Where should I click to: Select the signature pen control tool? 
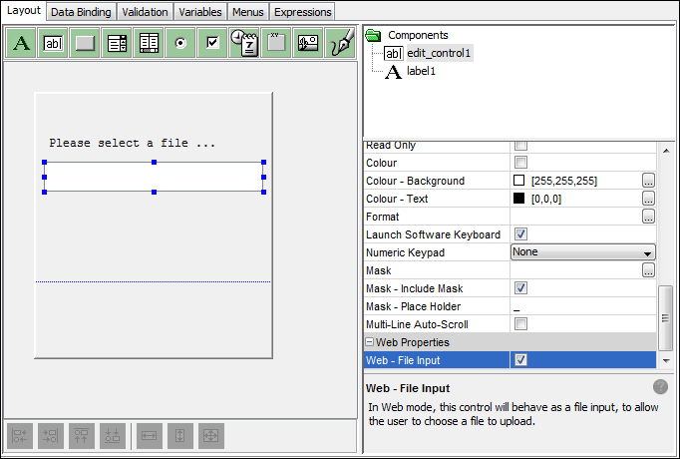coord(340,43)
